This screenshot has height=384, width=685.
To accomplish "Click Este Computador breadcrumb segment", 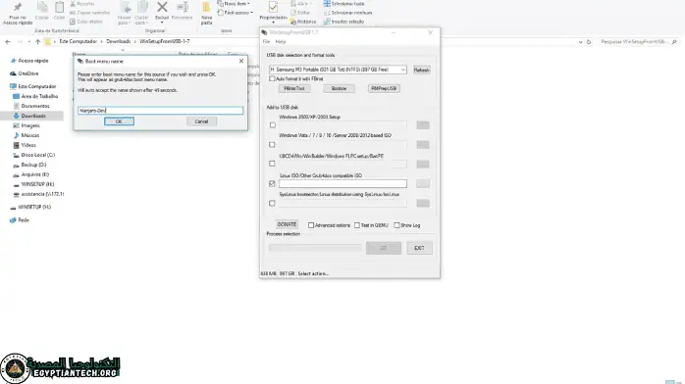I will [x=78, y=41].
